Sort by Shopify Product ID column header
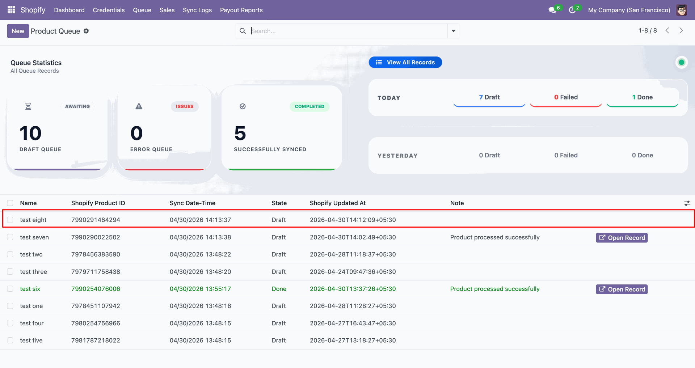Image resolution: width=695 pixels, height=368 pixels. 98,203
